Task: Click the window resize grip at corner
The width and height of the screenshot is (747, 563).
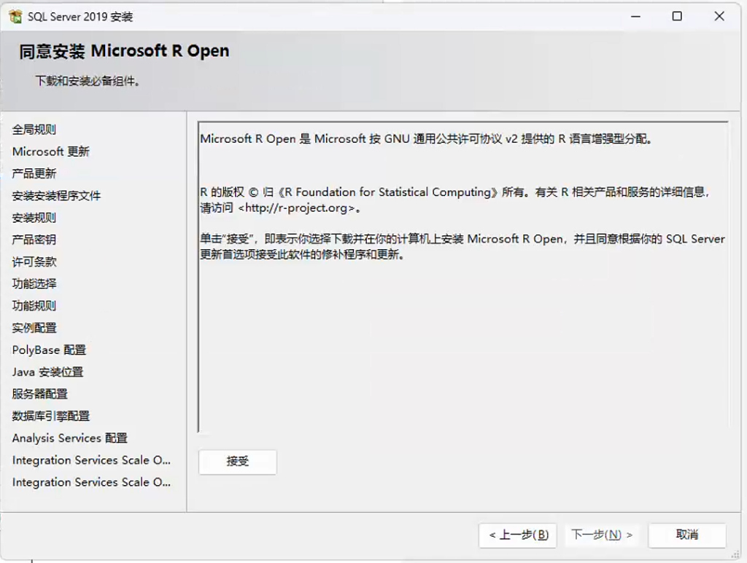Action: 735,554
